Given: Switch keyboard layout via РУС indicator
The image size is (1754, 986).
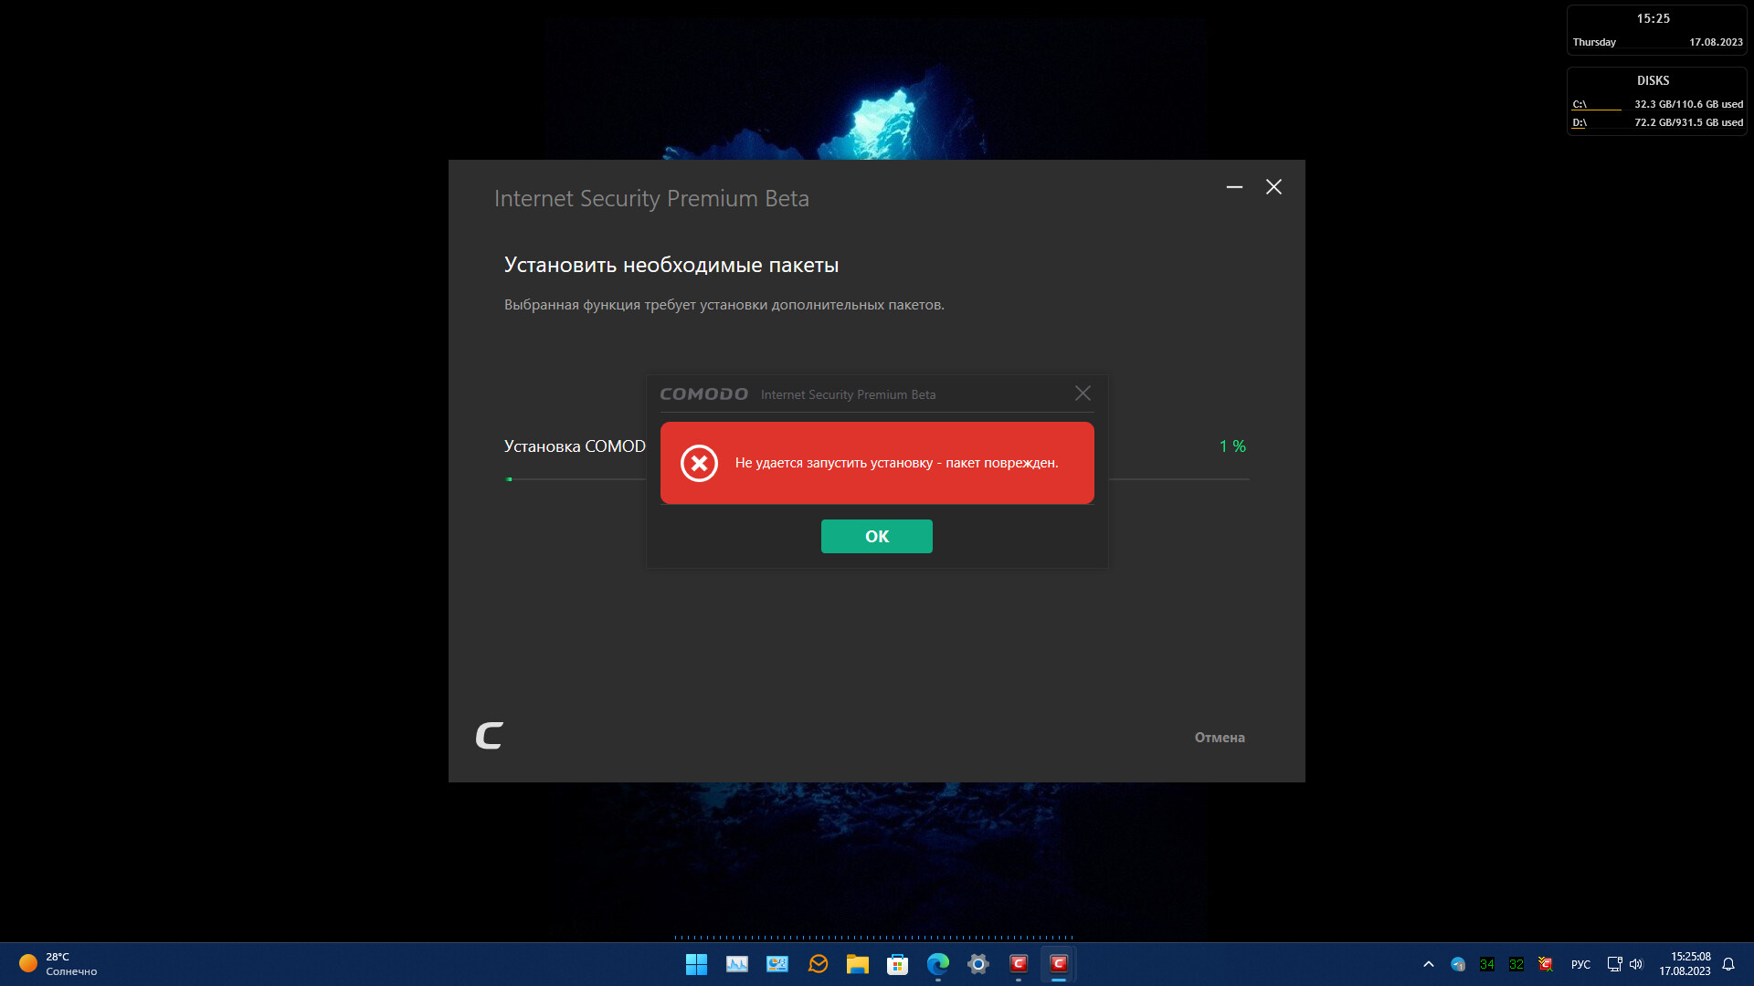Looking at the screenshot, I should [1580, 964].
